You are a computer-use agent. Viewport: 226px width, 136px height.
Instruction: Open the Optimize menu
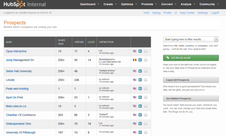click(127, 4)
